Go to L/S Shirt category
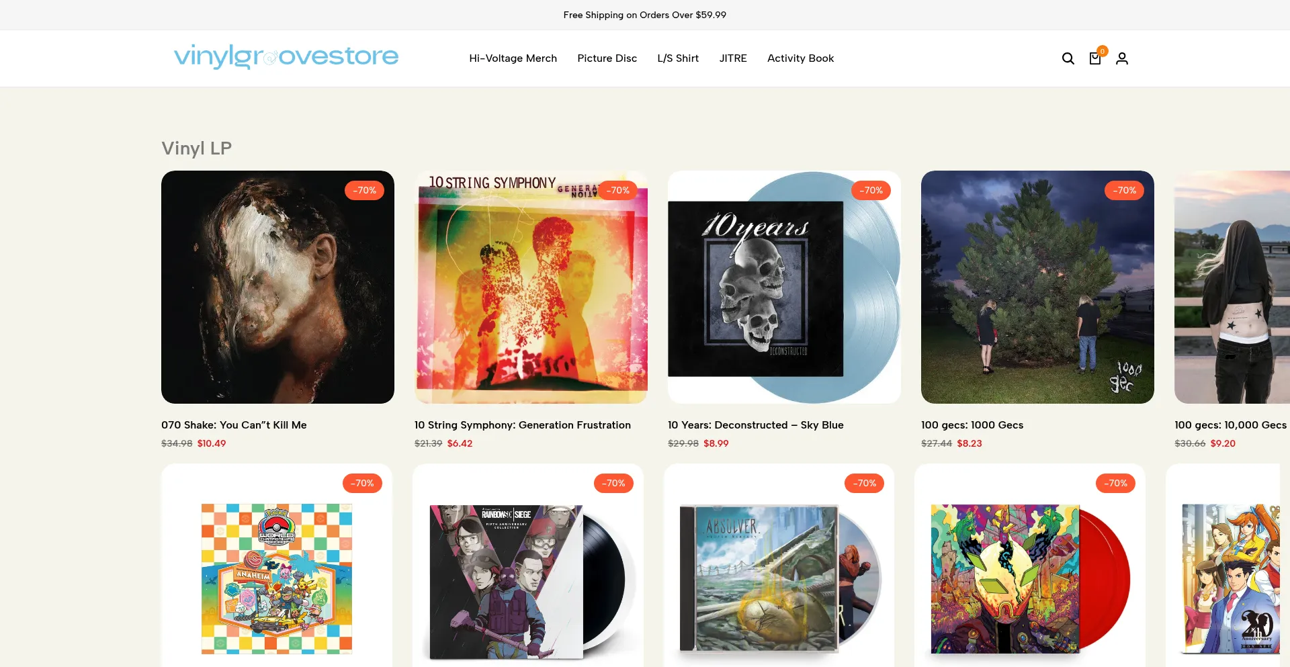Image resolution: width=1290 pixels, height=667 pixels. point(678,58)
